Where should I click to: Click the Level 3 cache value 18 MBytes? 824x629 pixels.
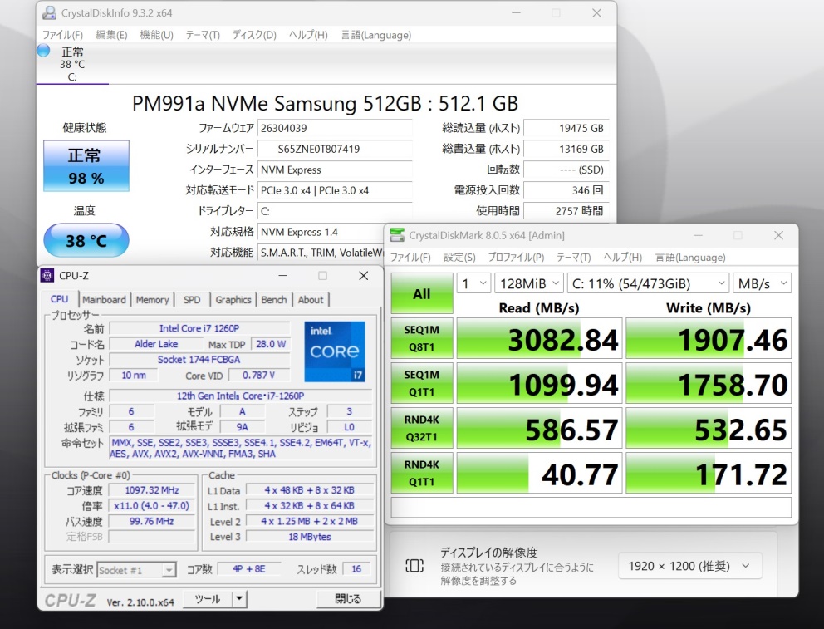coord(310,537)
